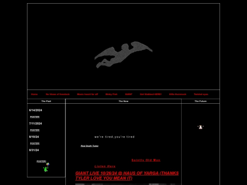The image size is (247, 185).
Task: Open GIANT LIVE 10/26/24 Haus of Yarga link
Action: pos(127,175)
